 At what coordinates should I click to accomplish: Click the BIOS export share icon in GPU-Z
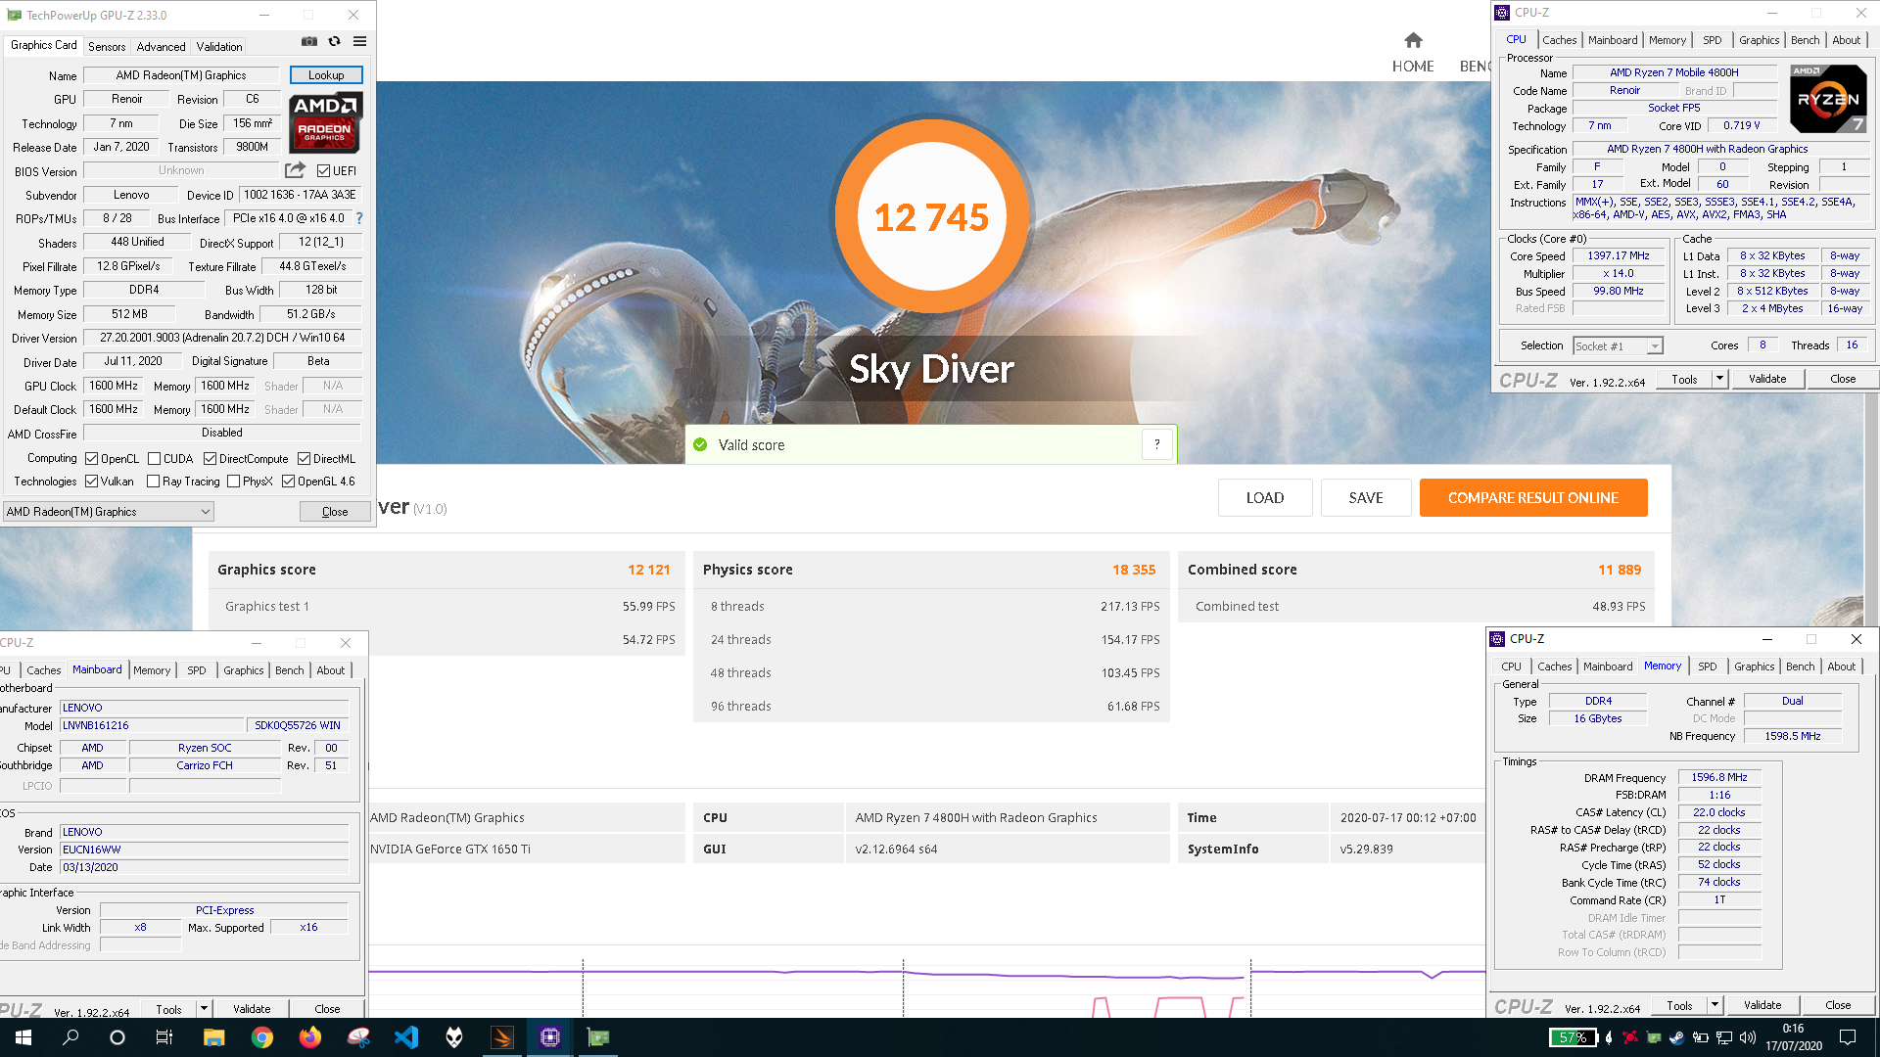click(x=295, y=170)
